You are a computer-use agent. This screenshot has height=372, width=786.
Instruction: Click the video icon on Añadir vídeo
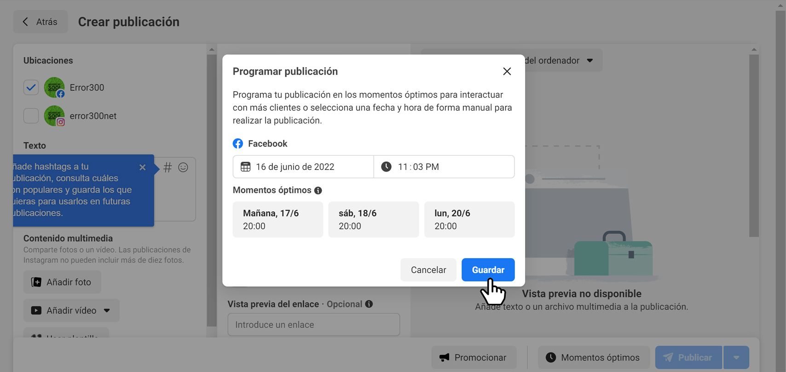click(x=36, y=310)
